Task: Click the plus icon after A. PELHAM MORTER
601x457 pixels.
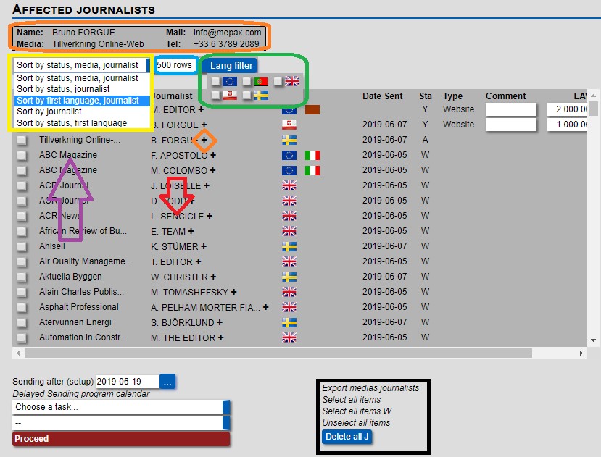Action: [x=266, y=308]
